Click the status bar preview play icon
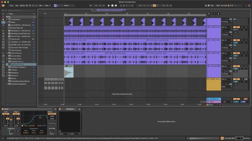 (x=188, y=138)
